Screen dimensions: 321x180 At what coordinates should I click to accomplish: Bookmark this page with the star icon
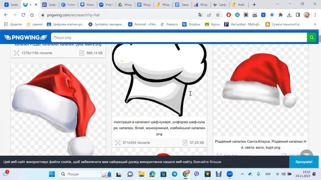tap(218, 15)
